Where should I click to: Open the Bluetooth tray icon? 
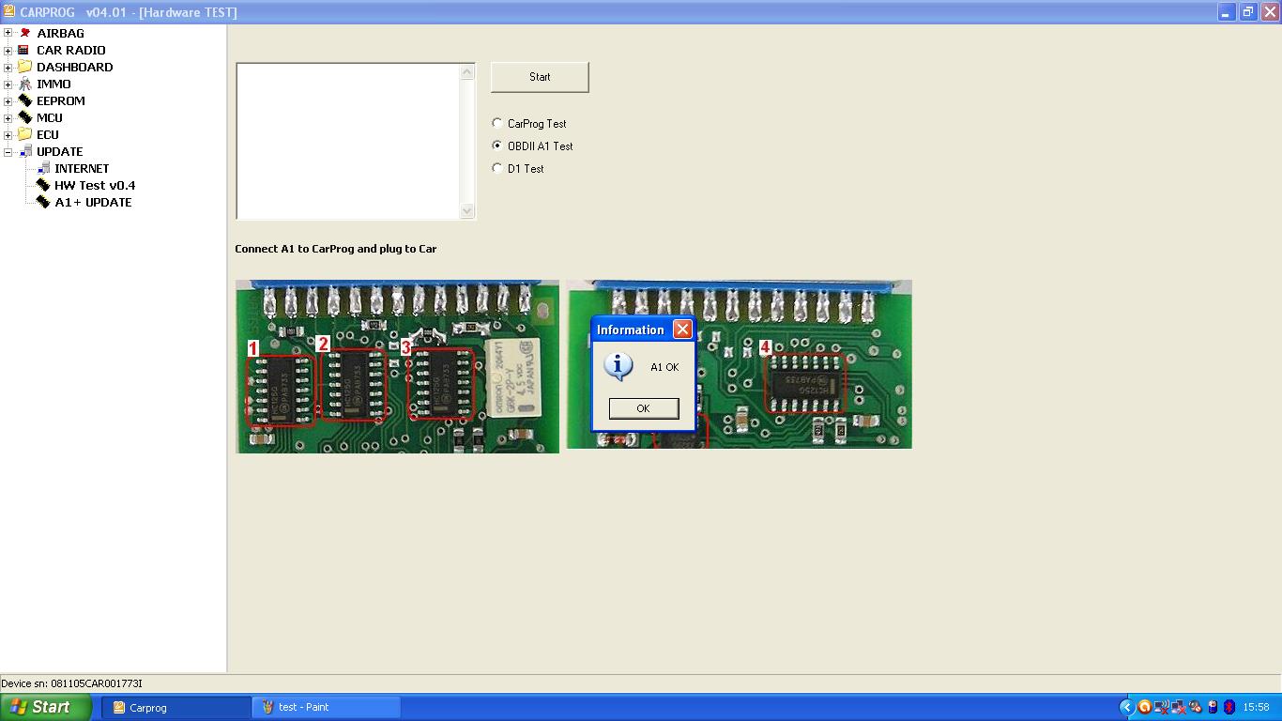point(1229,707)
